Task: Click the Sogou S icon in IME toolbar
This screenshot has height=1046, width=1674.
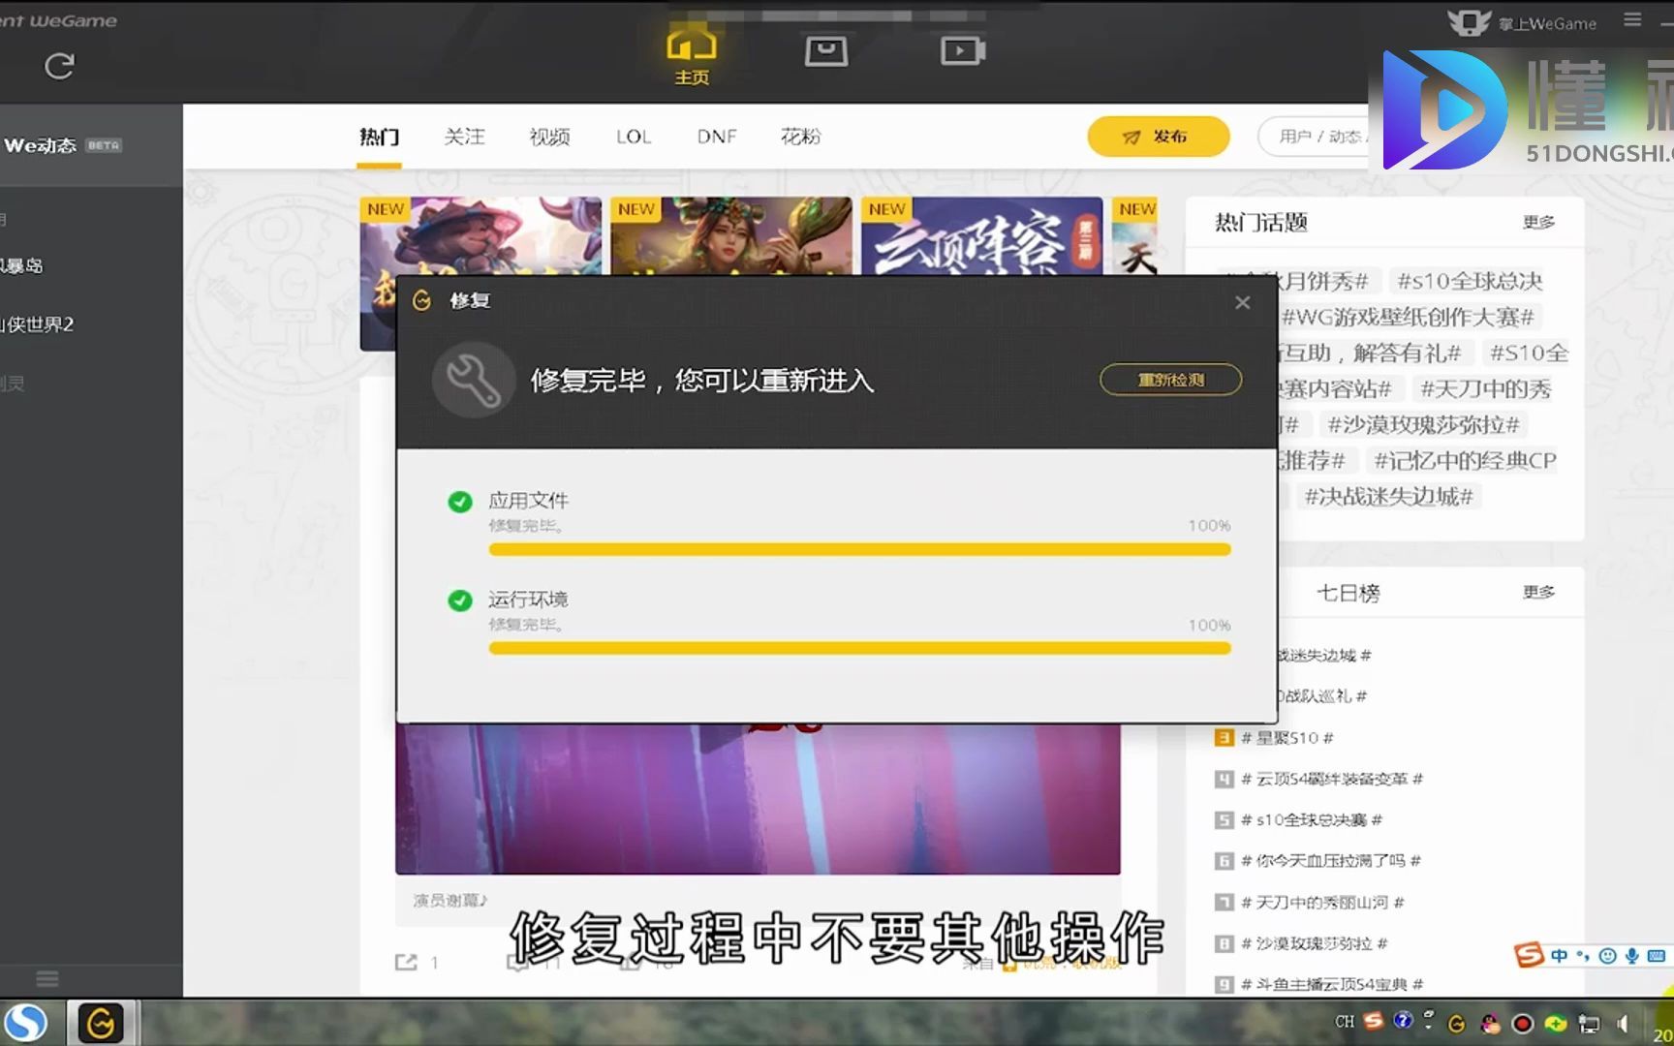Action: coord(1529,956)
